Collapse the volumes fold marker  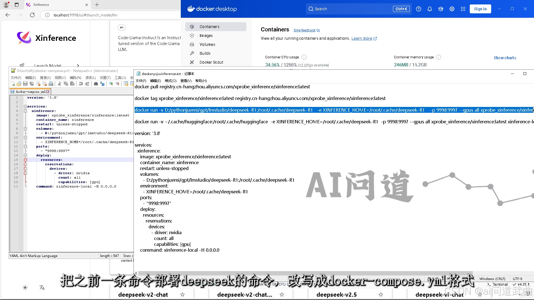pyautogui.click(x=25, y=129)
